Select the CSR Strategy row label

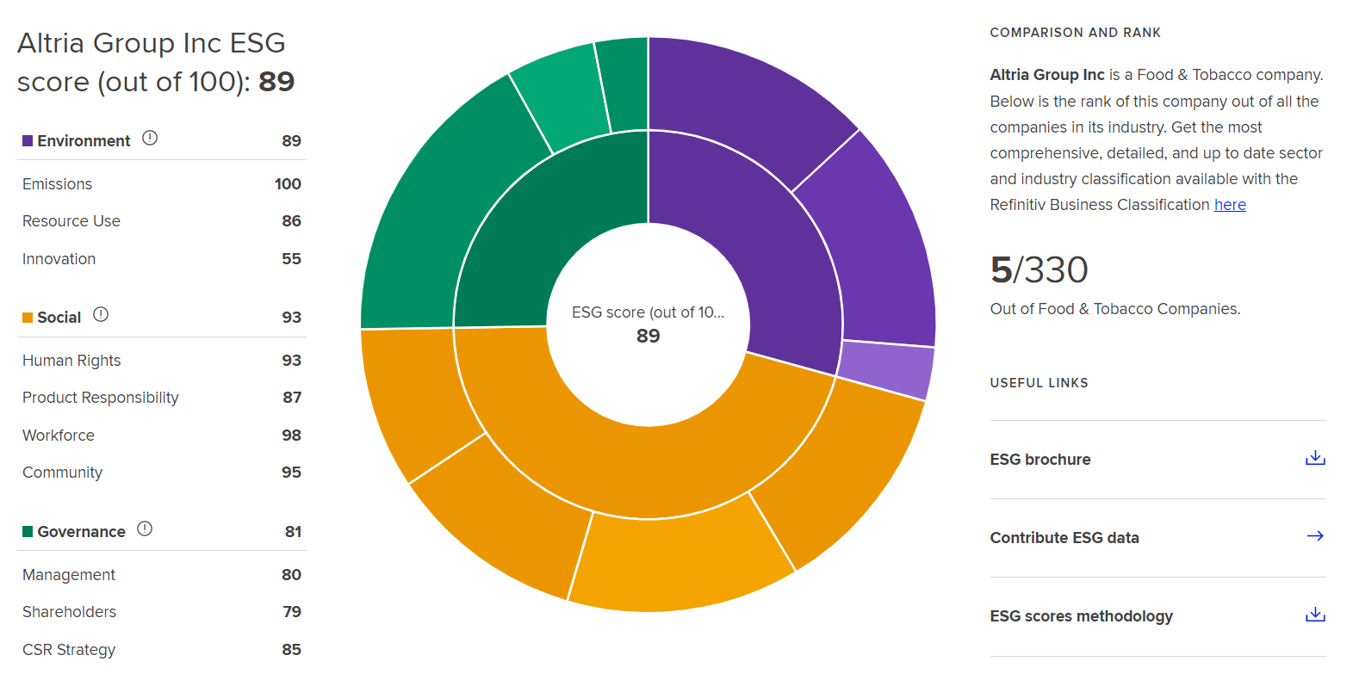[x=69, y=650]
